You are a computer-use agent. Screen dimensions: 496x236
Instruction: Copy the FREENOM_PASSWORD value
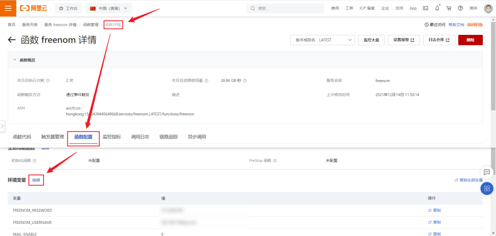coord(434,210)
